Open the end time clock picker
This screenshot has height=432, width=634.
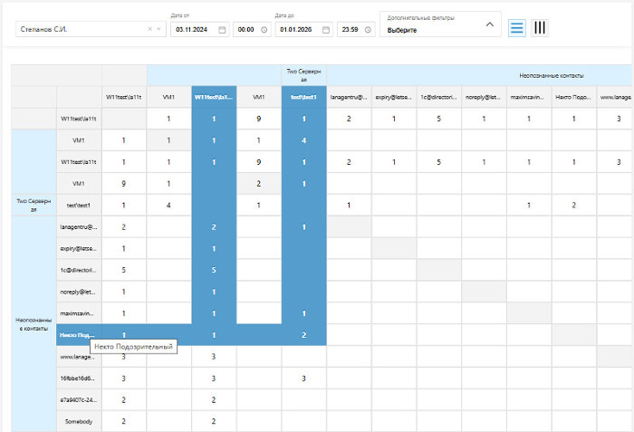[x=368, y=29]
